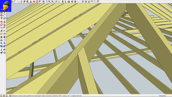Select Push/Pull tool in left toolbar
Viewport: 172px width, 97px height.
[x=4, y=22]
